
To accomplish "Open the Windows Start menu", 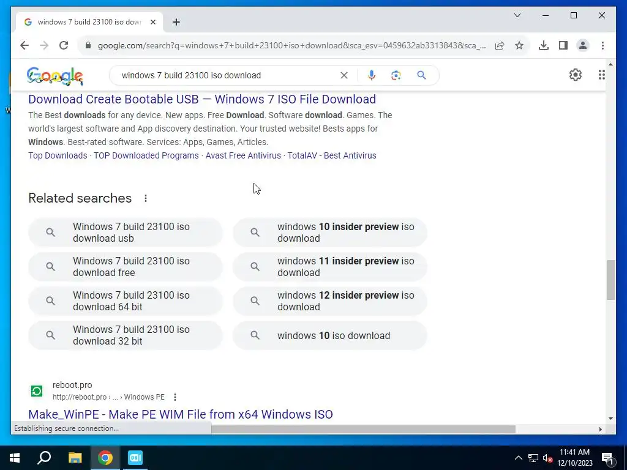I will pyautogui.click(x=15, y=458).
